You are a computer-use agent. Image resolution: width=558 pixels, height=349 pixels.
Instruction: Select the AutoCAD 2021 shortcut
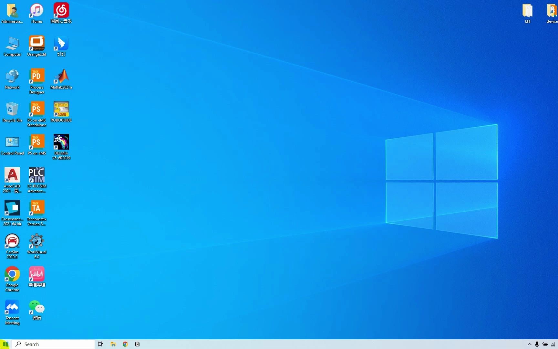(x=12, y=180)
